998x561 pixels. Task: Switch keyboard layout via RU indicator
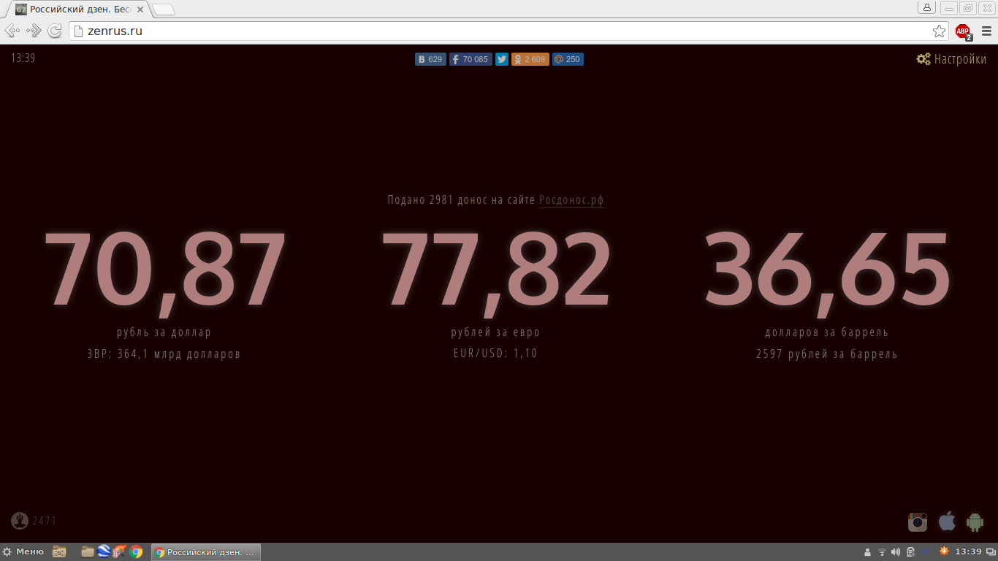[926, 552]
